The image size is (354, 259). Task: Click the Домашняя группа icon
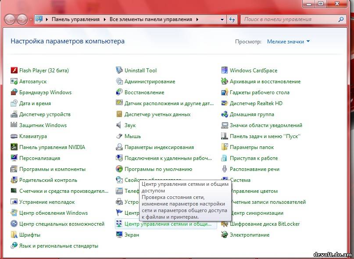click(225, 114)
